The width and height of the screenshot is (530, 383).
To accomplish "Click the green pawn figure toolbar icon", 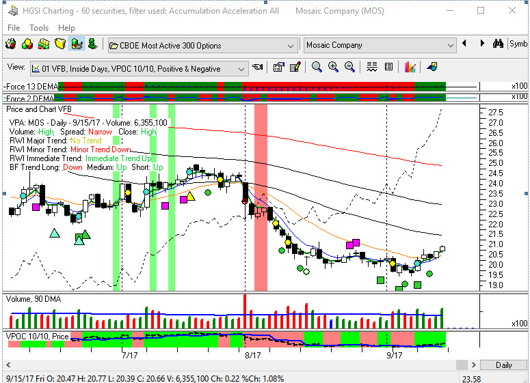I will (x=92, y=44).
